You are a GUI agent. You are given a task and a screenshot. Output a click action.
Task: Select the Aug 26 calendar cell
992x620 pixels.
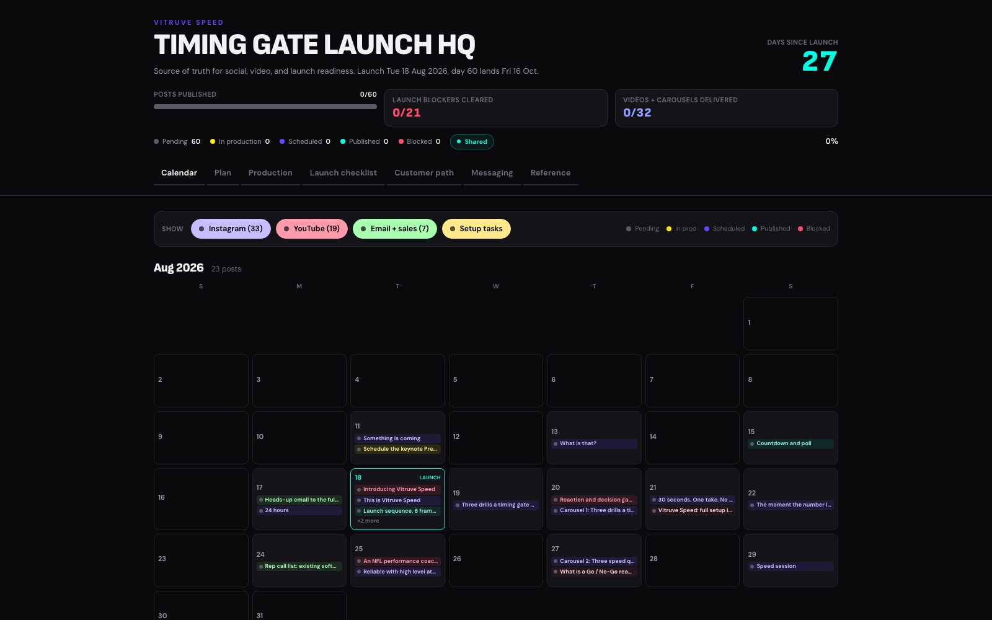496,560
